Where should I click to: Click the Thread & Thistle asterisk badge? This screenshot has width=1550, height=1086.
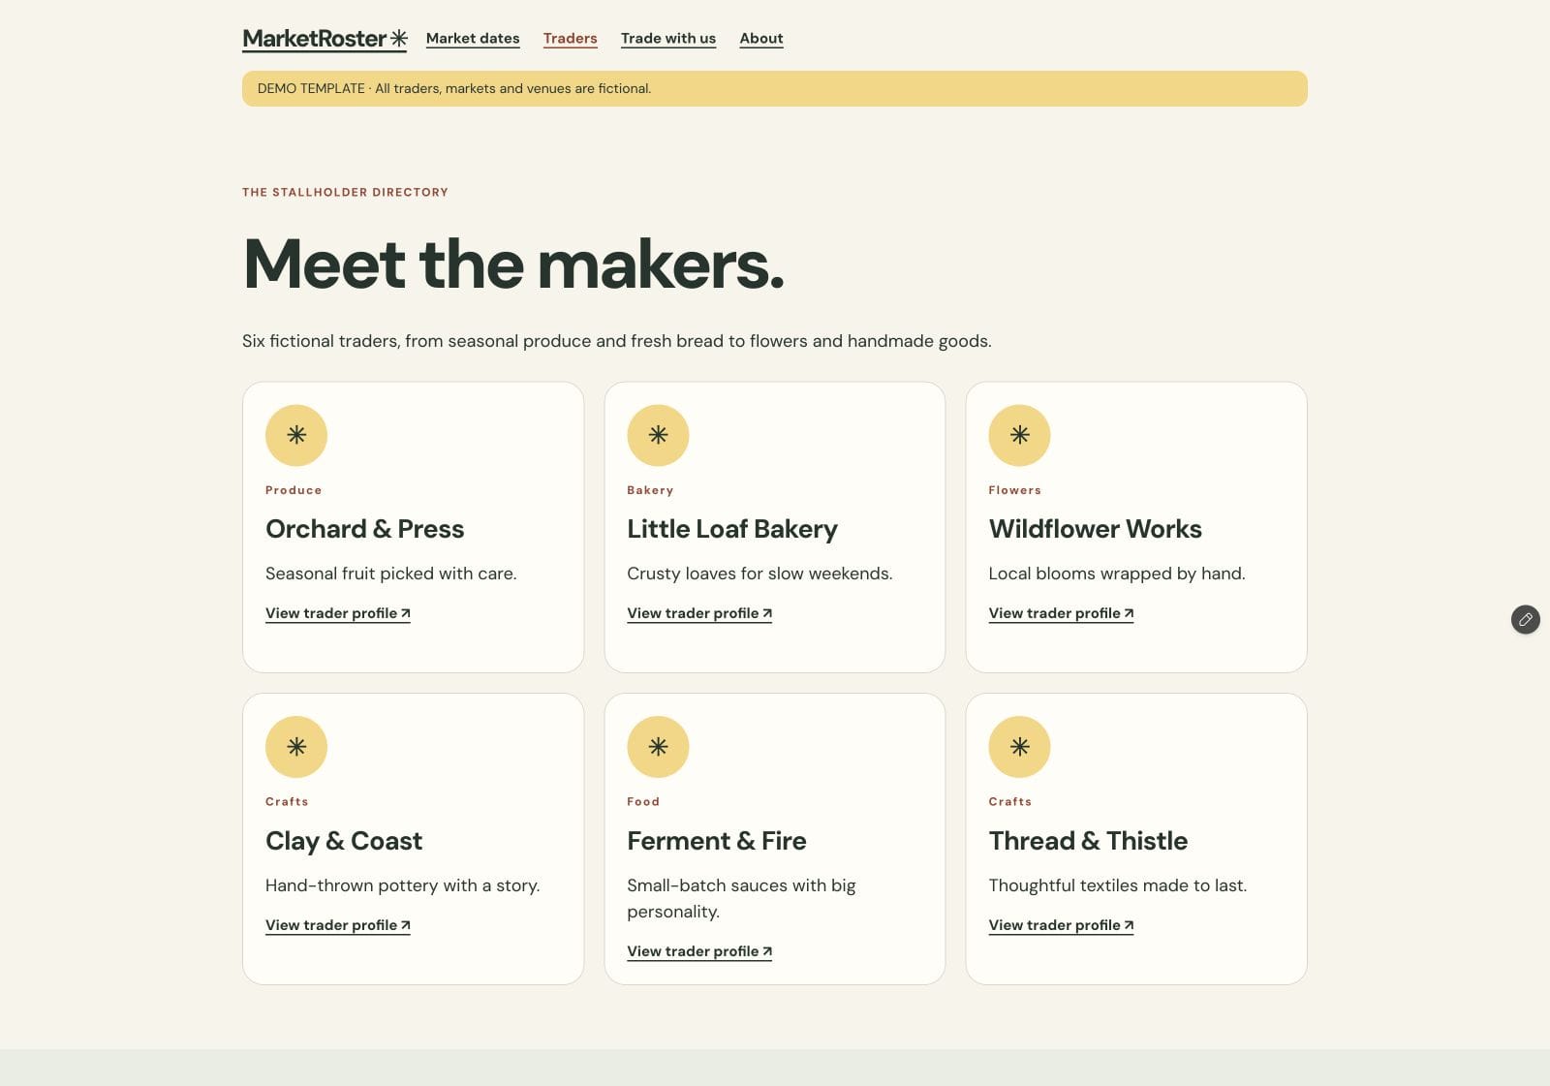pos(1019,747)
